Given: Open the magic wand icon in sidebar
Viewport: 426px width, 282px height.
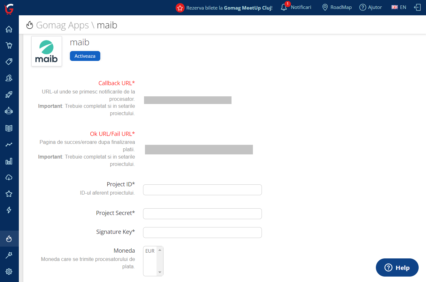Looking at the screenshot, I should [9, 255].
